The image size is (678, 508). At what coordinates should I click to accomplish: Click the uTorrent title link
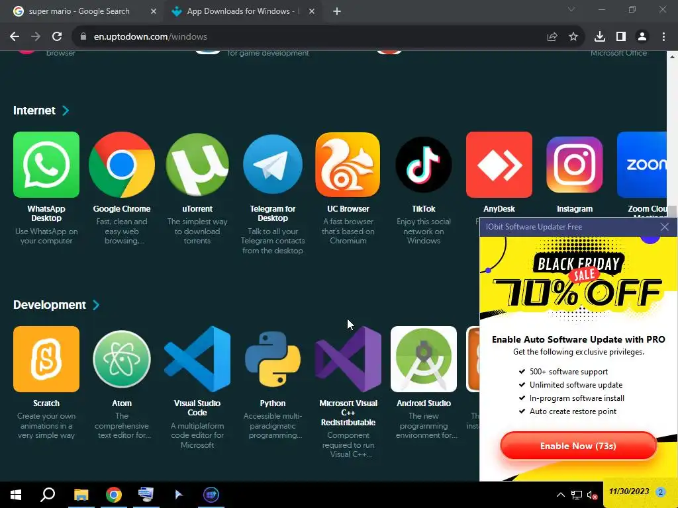197,208
